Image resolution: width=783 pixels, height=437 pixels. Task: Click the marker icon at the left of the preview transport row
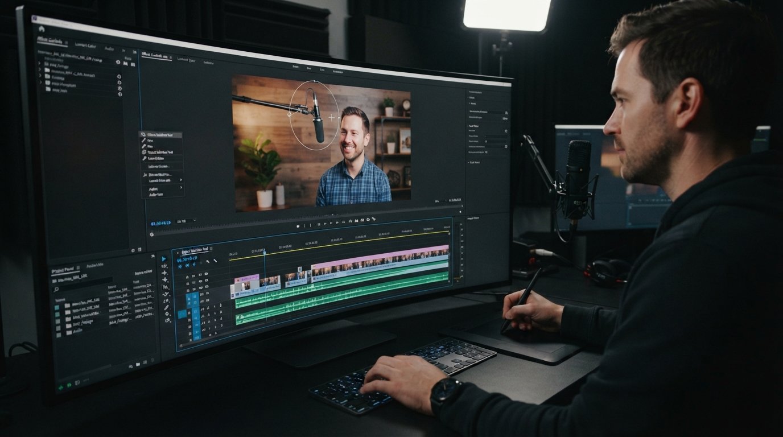[x=298, y=225]
